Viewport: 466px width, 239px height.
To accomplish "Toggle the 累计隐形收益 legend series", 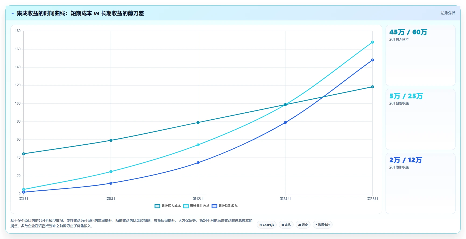I will pyautogui.click(x=225, y=206).
